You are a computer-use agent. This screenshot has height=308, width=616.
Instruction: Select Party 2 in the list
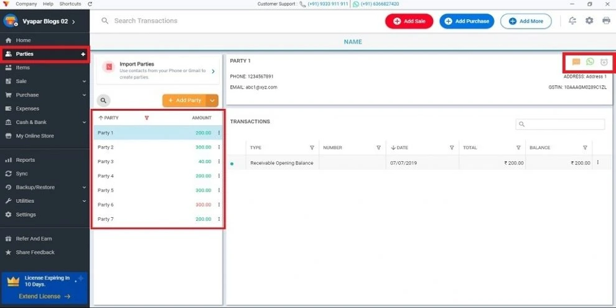[x=158, y=147]
